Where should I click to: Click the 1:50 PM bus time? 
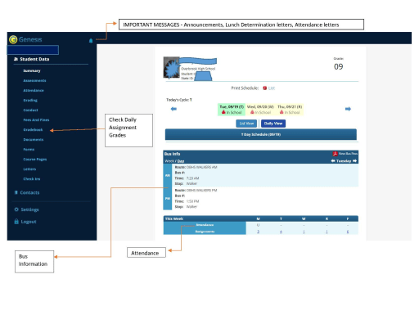[x=192, y=201]
